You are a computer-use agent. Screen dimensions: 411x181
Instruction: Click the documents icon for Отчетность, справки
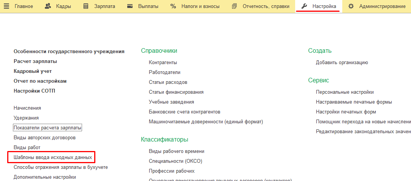(x=234, y=6)
